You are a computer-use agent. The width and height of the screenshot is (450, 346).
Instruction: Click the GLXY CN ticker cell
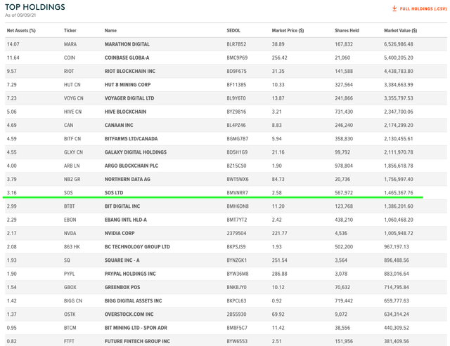pos(73,152)
